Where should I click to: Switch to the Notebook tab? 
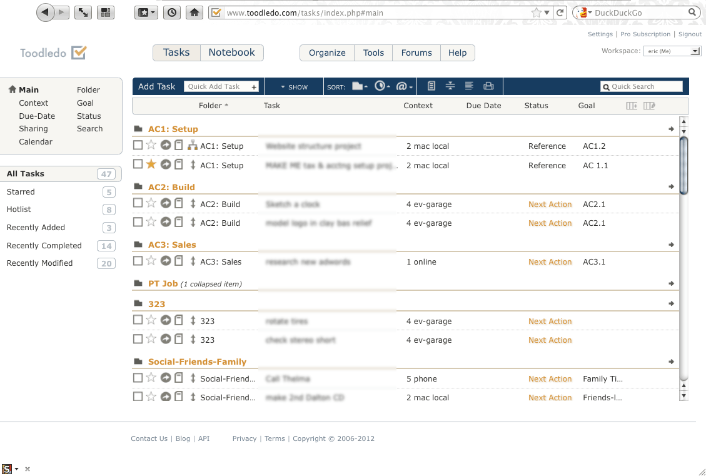tap(232, 53)
